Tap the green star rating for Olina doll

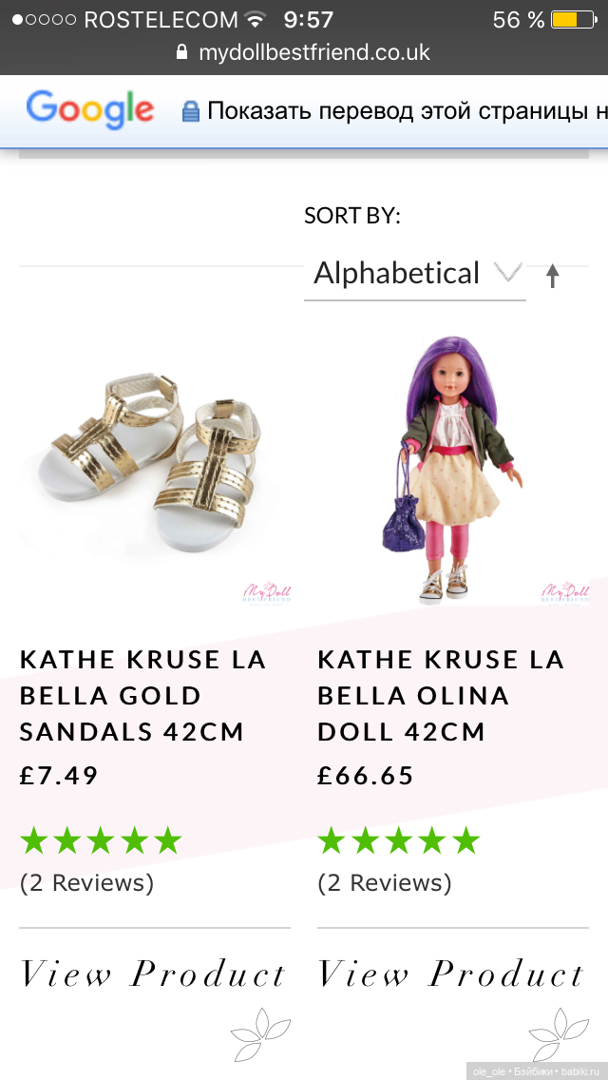399,840
